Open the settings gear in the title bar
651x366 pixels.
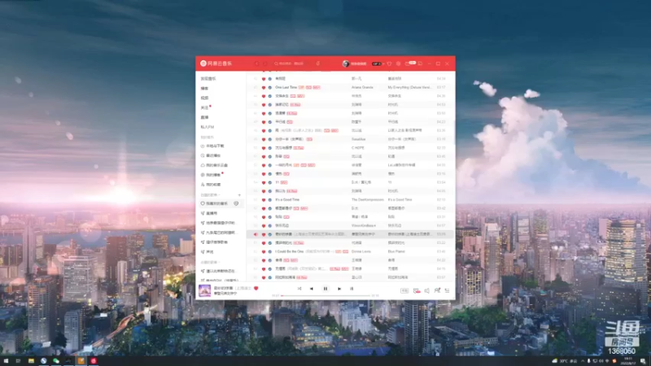(398, 63)
